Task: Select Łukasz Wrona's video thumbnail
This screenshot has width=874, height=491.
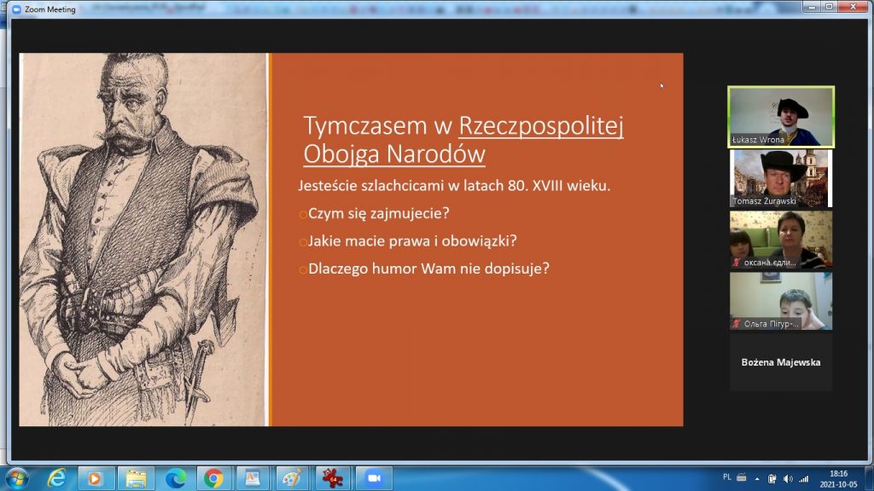Action: coord(780,116)
